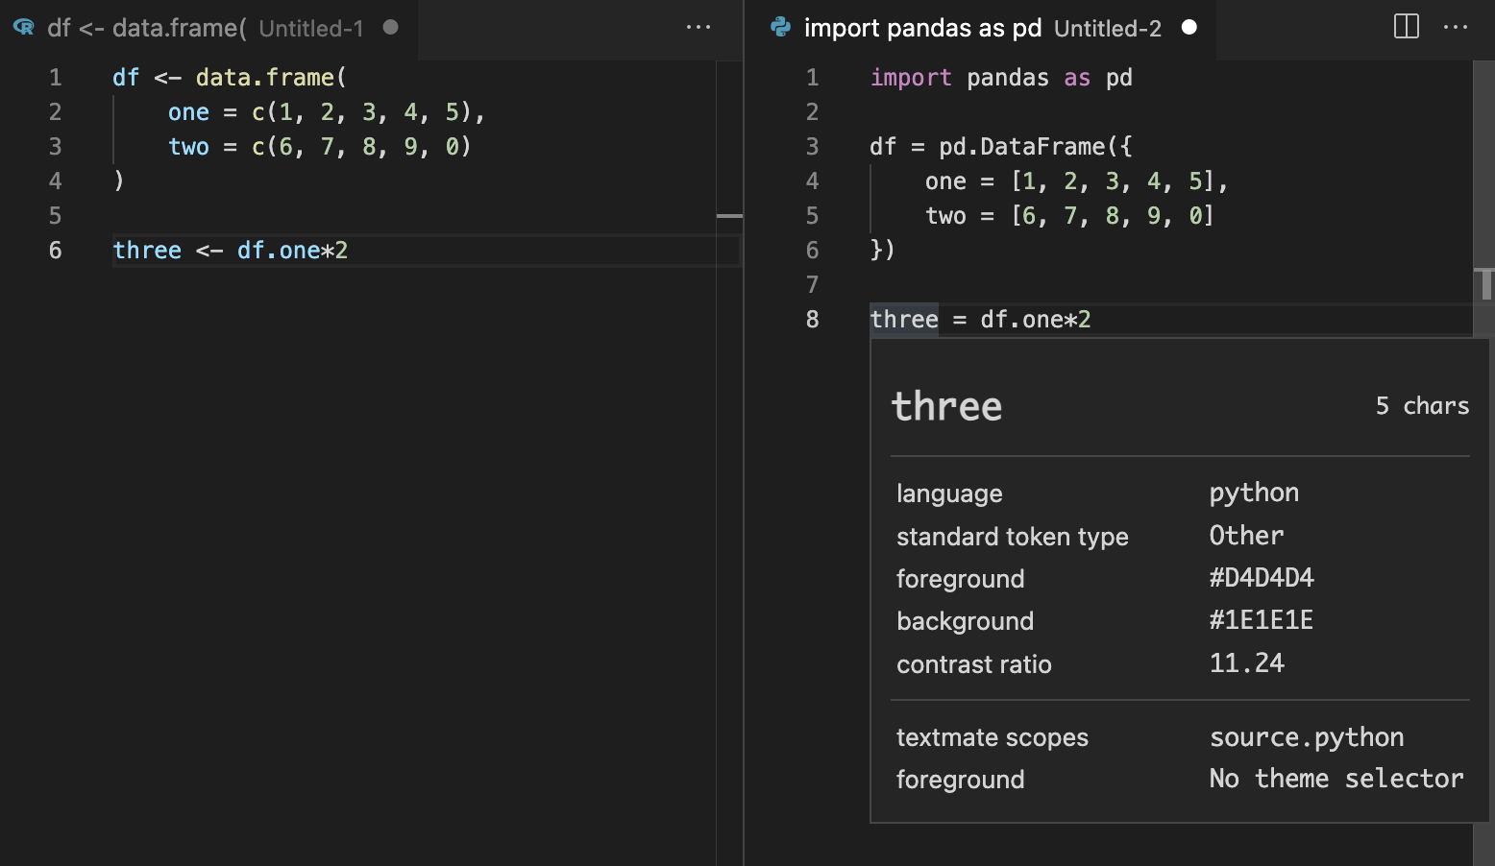
Task: Click line number 1 in the R editor
Action: pyautogui.click(x=55, y=78)
